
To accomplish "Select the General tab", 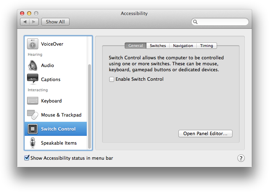I will point(136,46).
